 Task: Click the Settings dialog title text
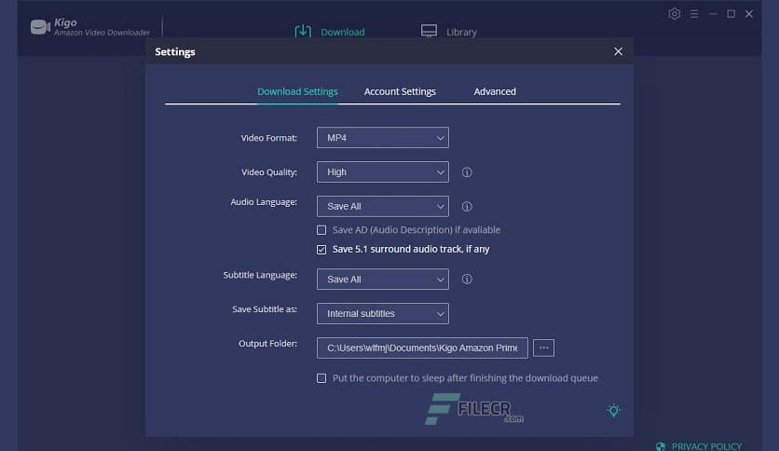(x=175, y=51)
